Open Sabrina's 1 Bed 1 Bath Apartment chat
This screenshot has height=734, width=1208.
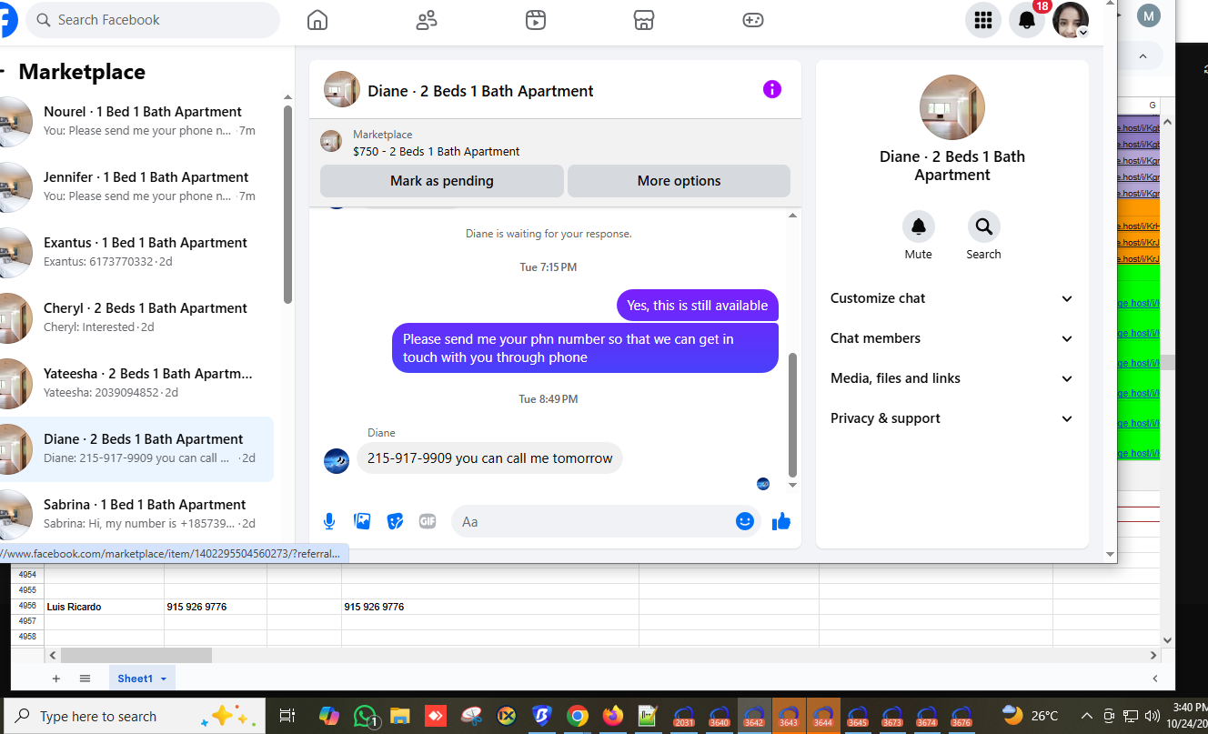click(x=136, y=513)
